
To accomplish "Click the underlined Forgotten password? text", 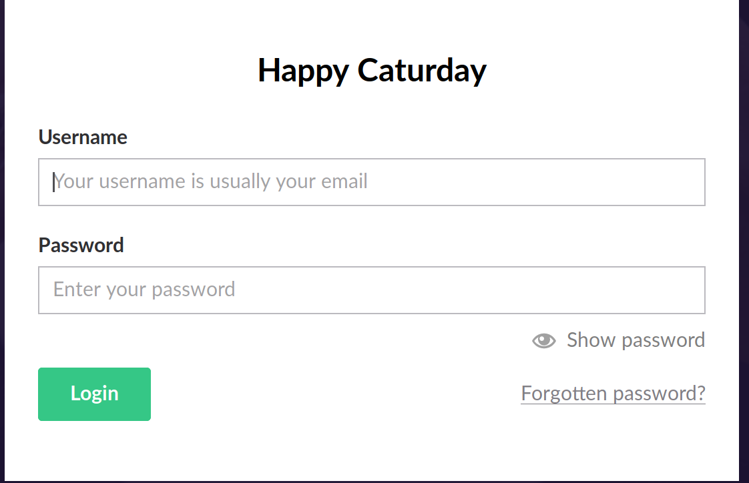I will tap(613, 393).
